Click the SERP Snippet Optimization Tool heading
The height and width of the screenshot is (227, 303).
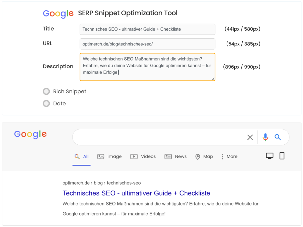tap(128, 13)
